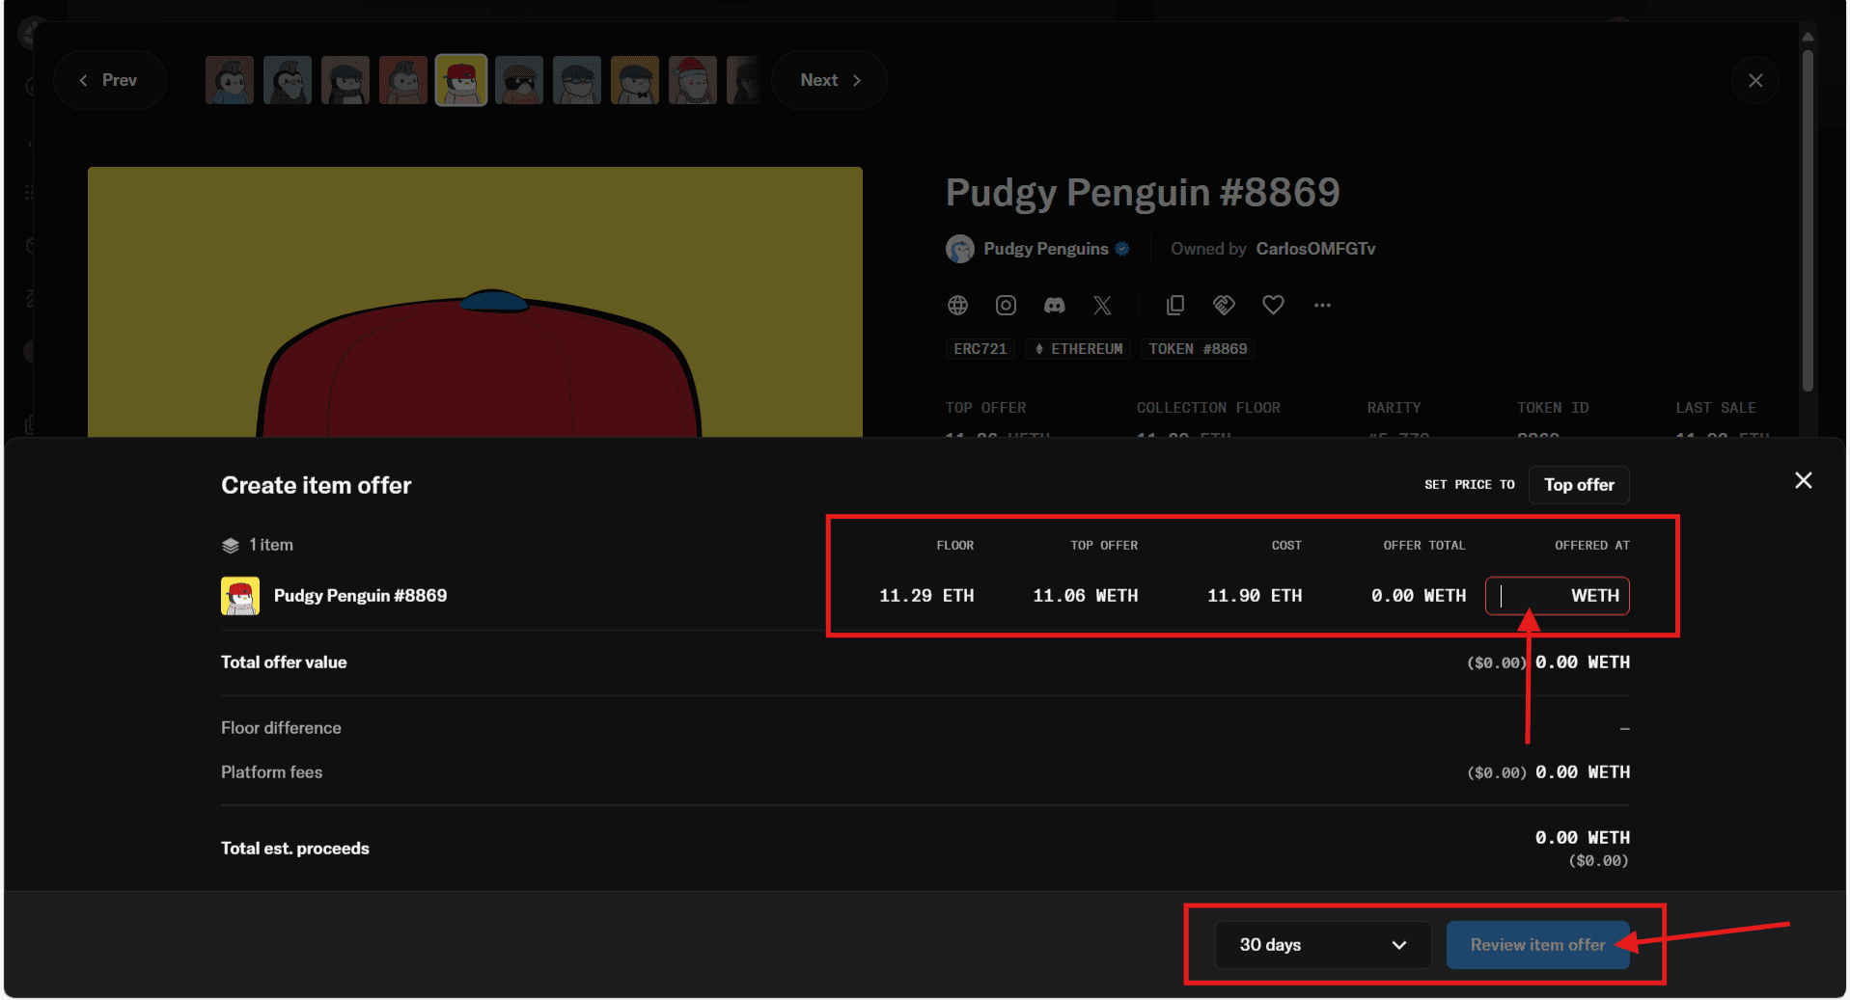The height and width of the screenshot is (1000, 1850).
Task: Click the Pudgy Penguin #8869 thumbnail in offer row
Action: pos(240,596)
